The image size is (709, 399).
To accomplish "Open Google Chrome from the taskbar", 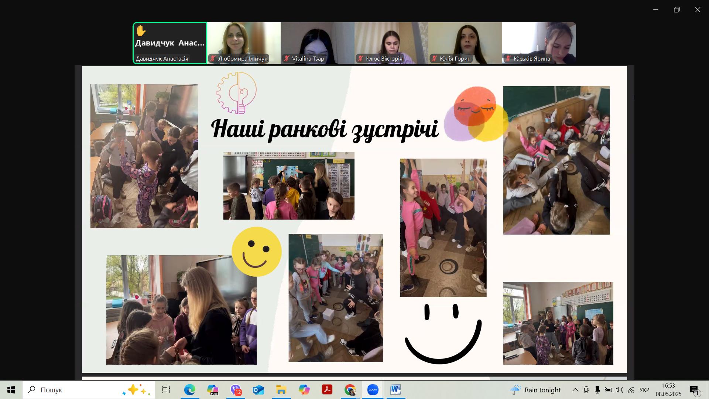I will [350, 389].
